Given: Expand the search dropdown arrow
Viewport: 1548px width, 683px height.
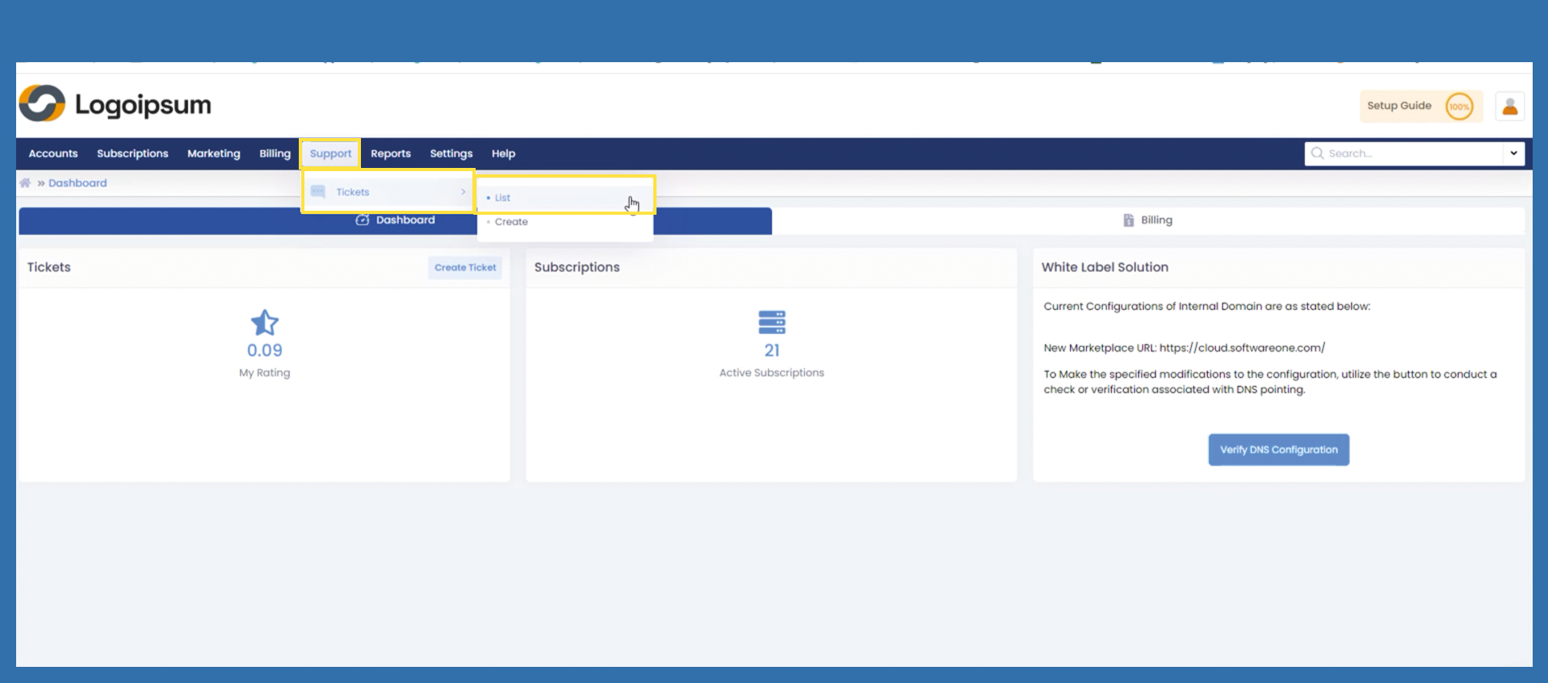Looking at the screenshot, I should (1513, 153).
